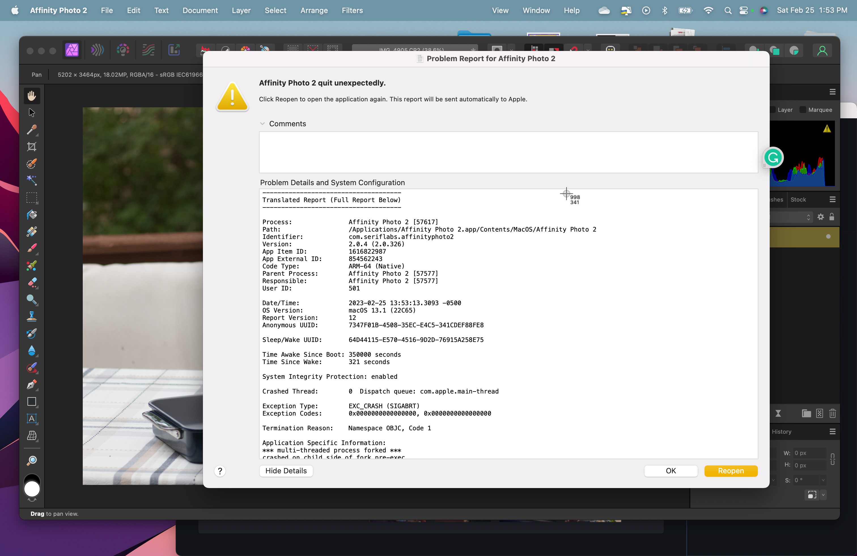Select the Color Picker eyedropper tool
The width and height of the screenshot is (857, 556).
tap(32, 129)
